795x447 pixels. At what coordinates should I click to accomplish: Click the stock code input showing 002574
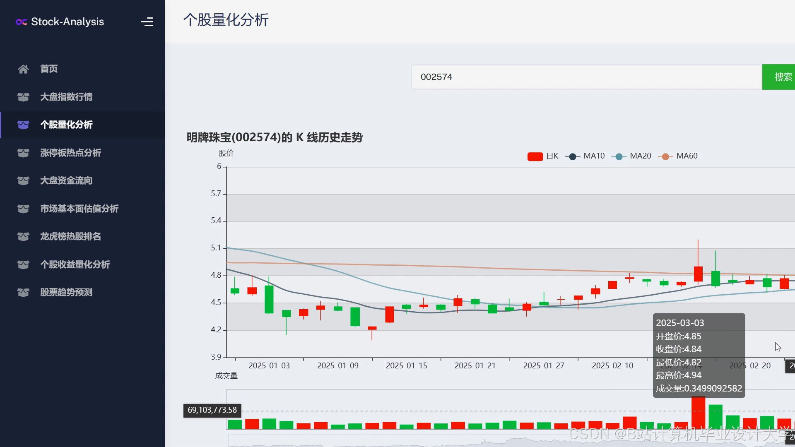[585, 77]
